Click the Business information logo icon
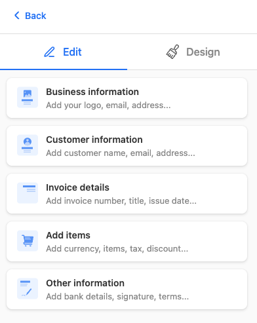 tap(28, 98)
